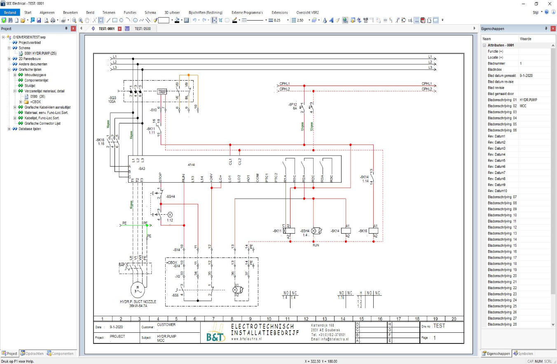The width and height of the screenshot is (557, 364).
Task: Click the printer icon in toolbar
Action: [53, 20]
